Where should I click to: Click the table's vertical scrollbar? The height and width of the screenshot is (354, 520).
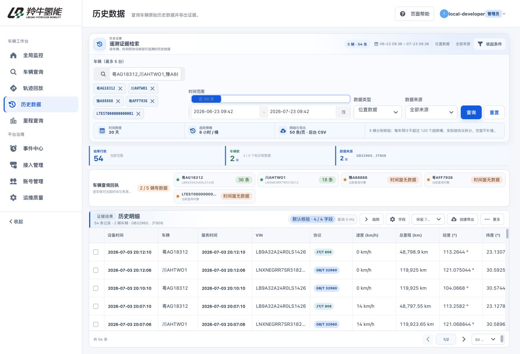507,234
